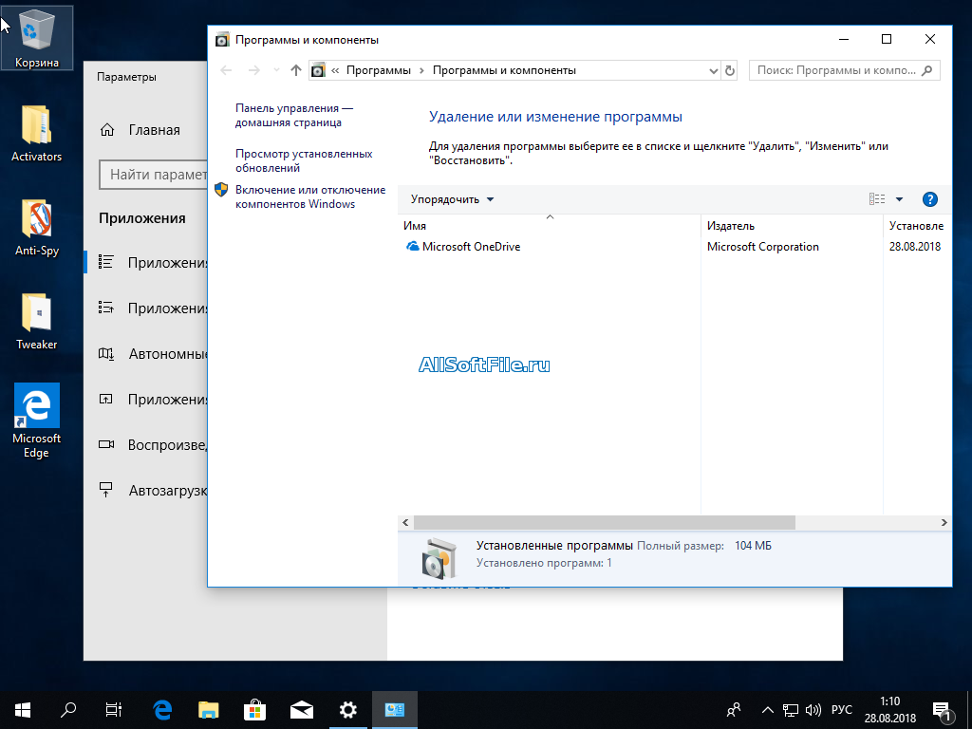
Task: Open the Mail app from taskbar
Action: [302, 709]
